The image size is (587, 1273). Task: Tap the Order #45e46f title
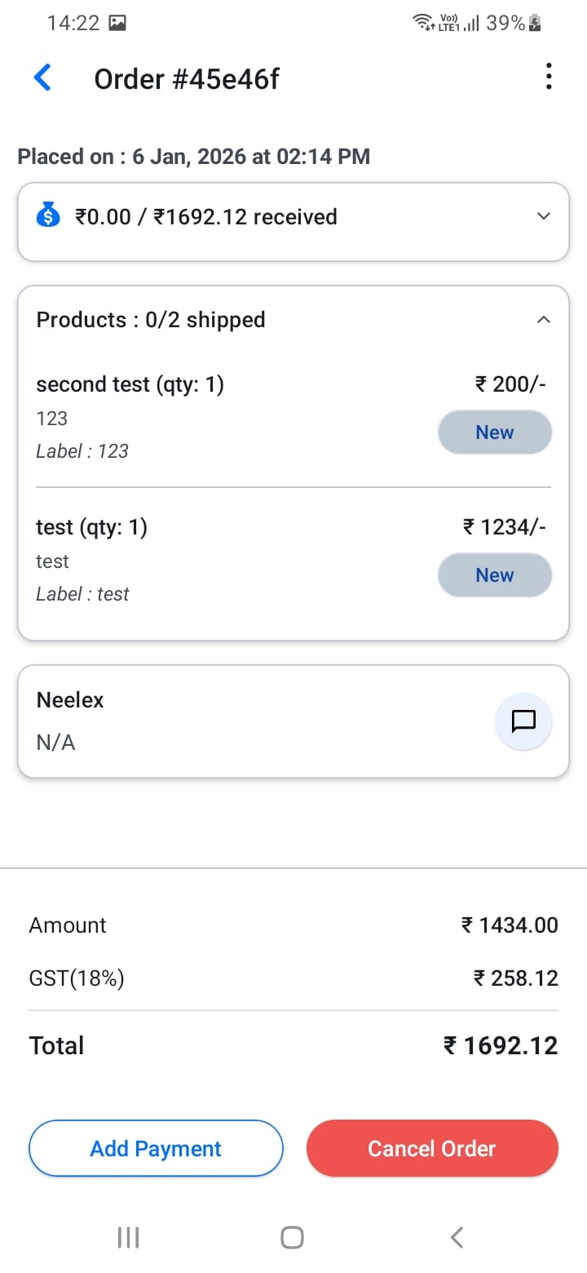pyautogui.click(x=187, y=79)
